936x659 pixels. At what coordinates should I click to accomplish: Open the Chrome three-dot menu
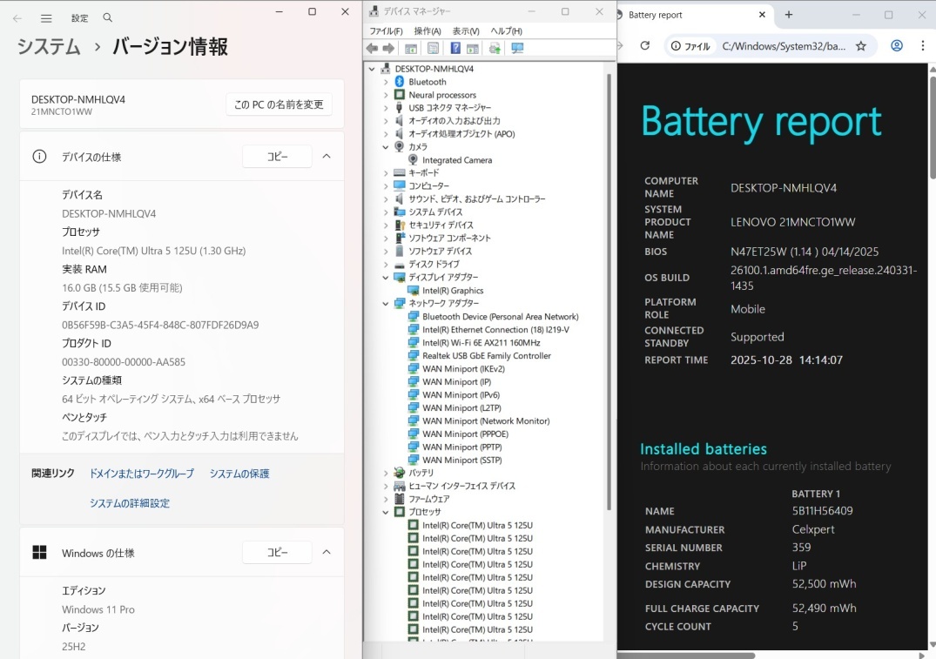coord(921,46)
